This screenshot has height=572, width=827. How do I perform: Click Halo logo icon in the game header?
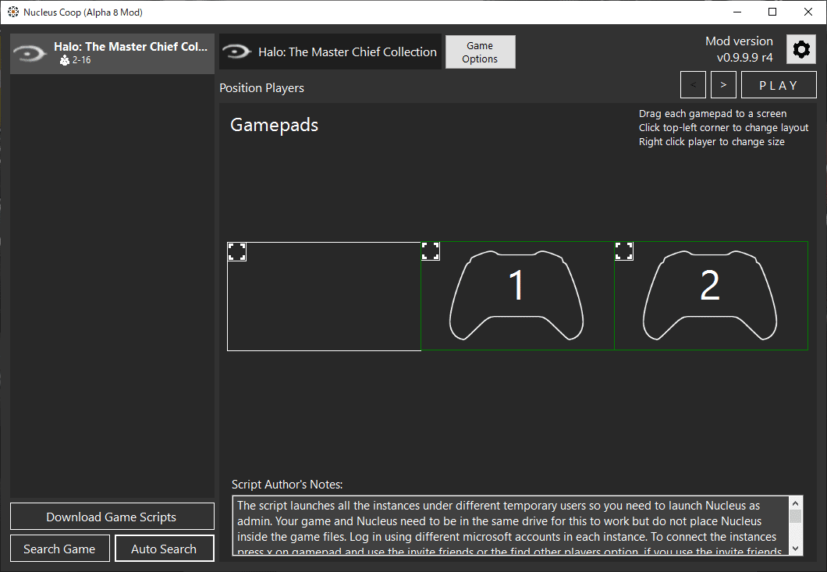(x=236, y=52)
